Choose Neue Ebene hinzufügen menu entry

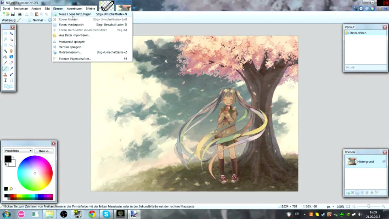tap(92, 14)
